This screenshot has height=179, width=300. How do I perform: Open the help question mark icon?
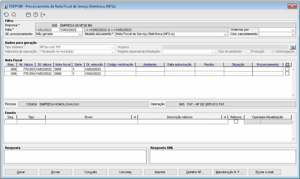tap(36, 15)
